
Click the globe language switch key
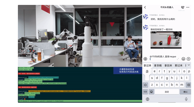(x=148, y=99)
